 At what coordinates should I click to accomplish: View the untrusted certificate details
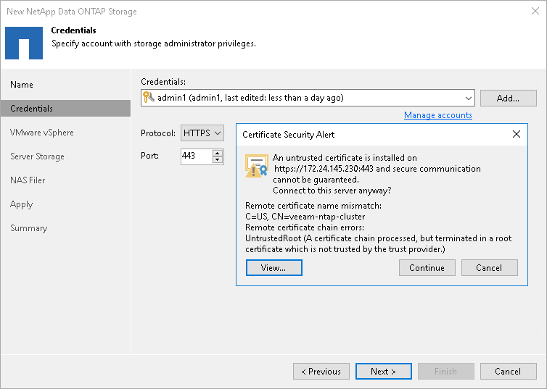273,268
